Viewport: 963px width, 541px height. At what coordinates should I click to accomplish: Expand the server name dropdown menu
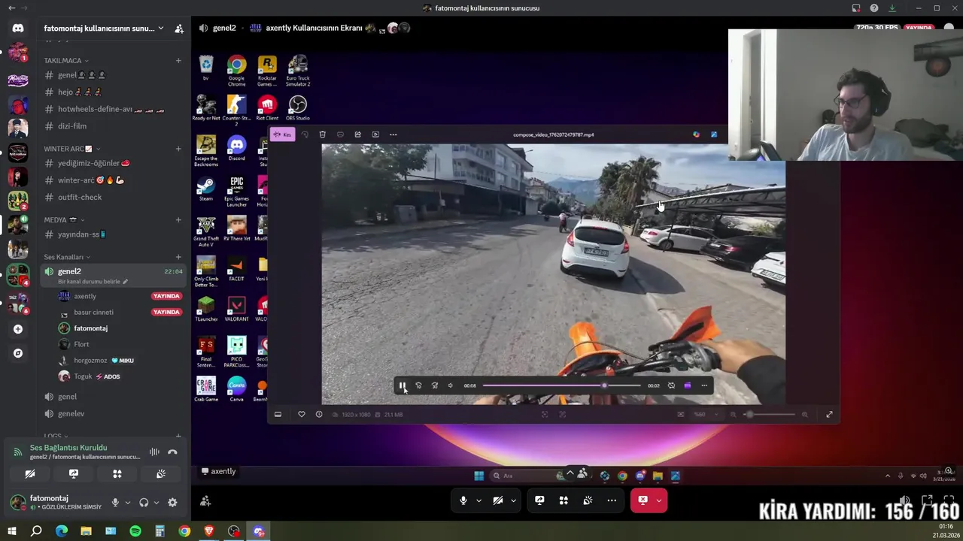pyautogui.click(x=161, y=29)
